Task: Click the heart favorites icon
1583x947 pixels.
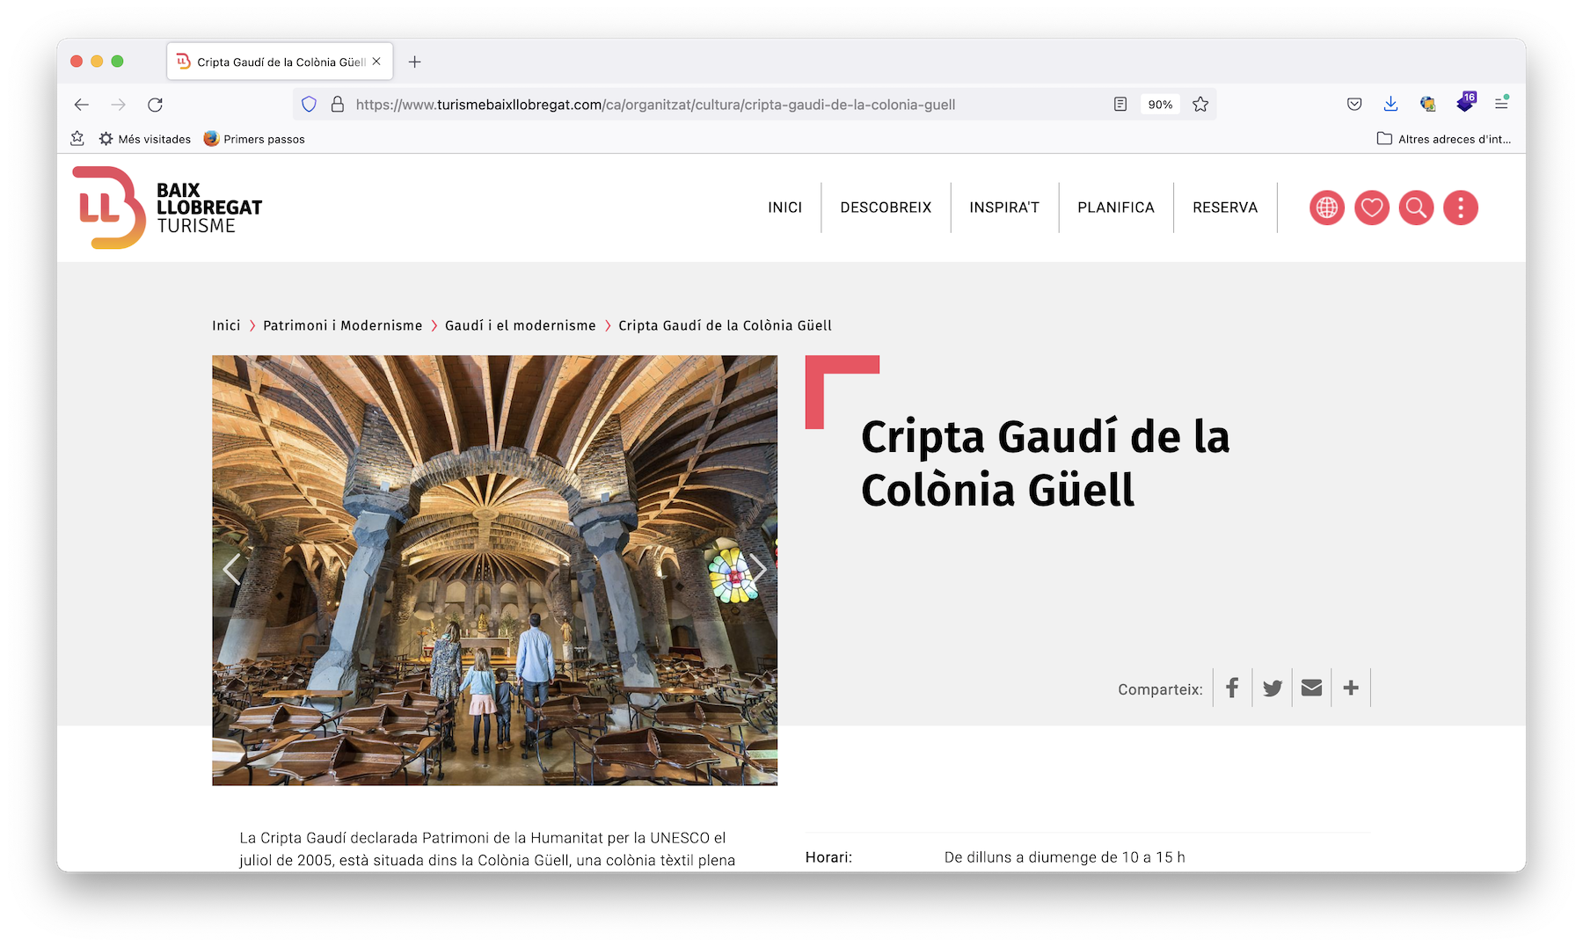Action: [1371, 208]
